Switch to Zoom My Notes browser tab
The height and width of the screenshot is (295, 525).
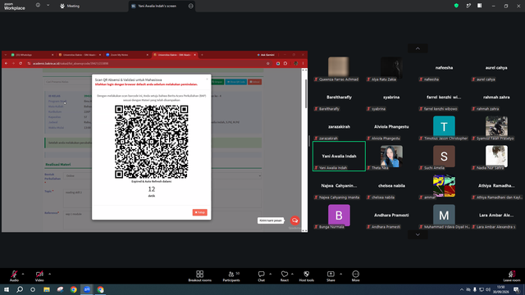point(126,55)
